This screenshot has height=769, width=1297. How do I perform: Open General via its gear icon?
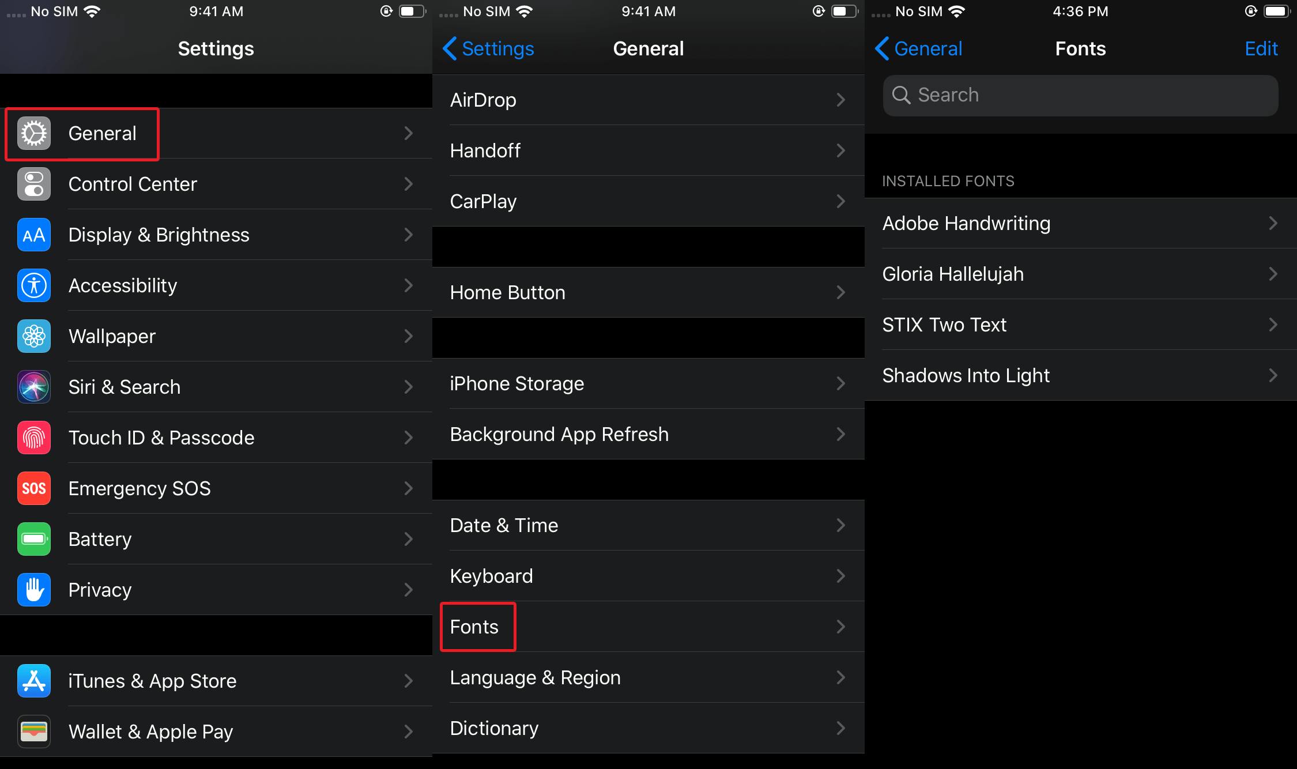click(x=34, y=133)
